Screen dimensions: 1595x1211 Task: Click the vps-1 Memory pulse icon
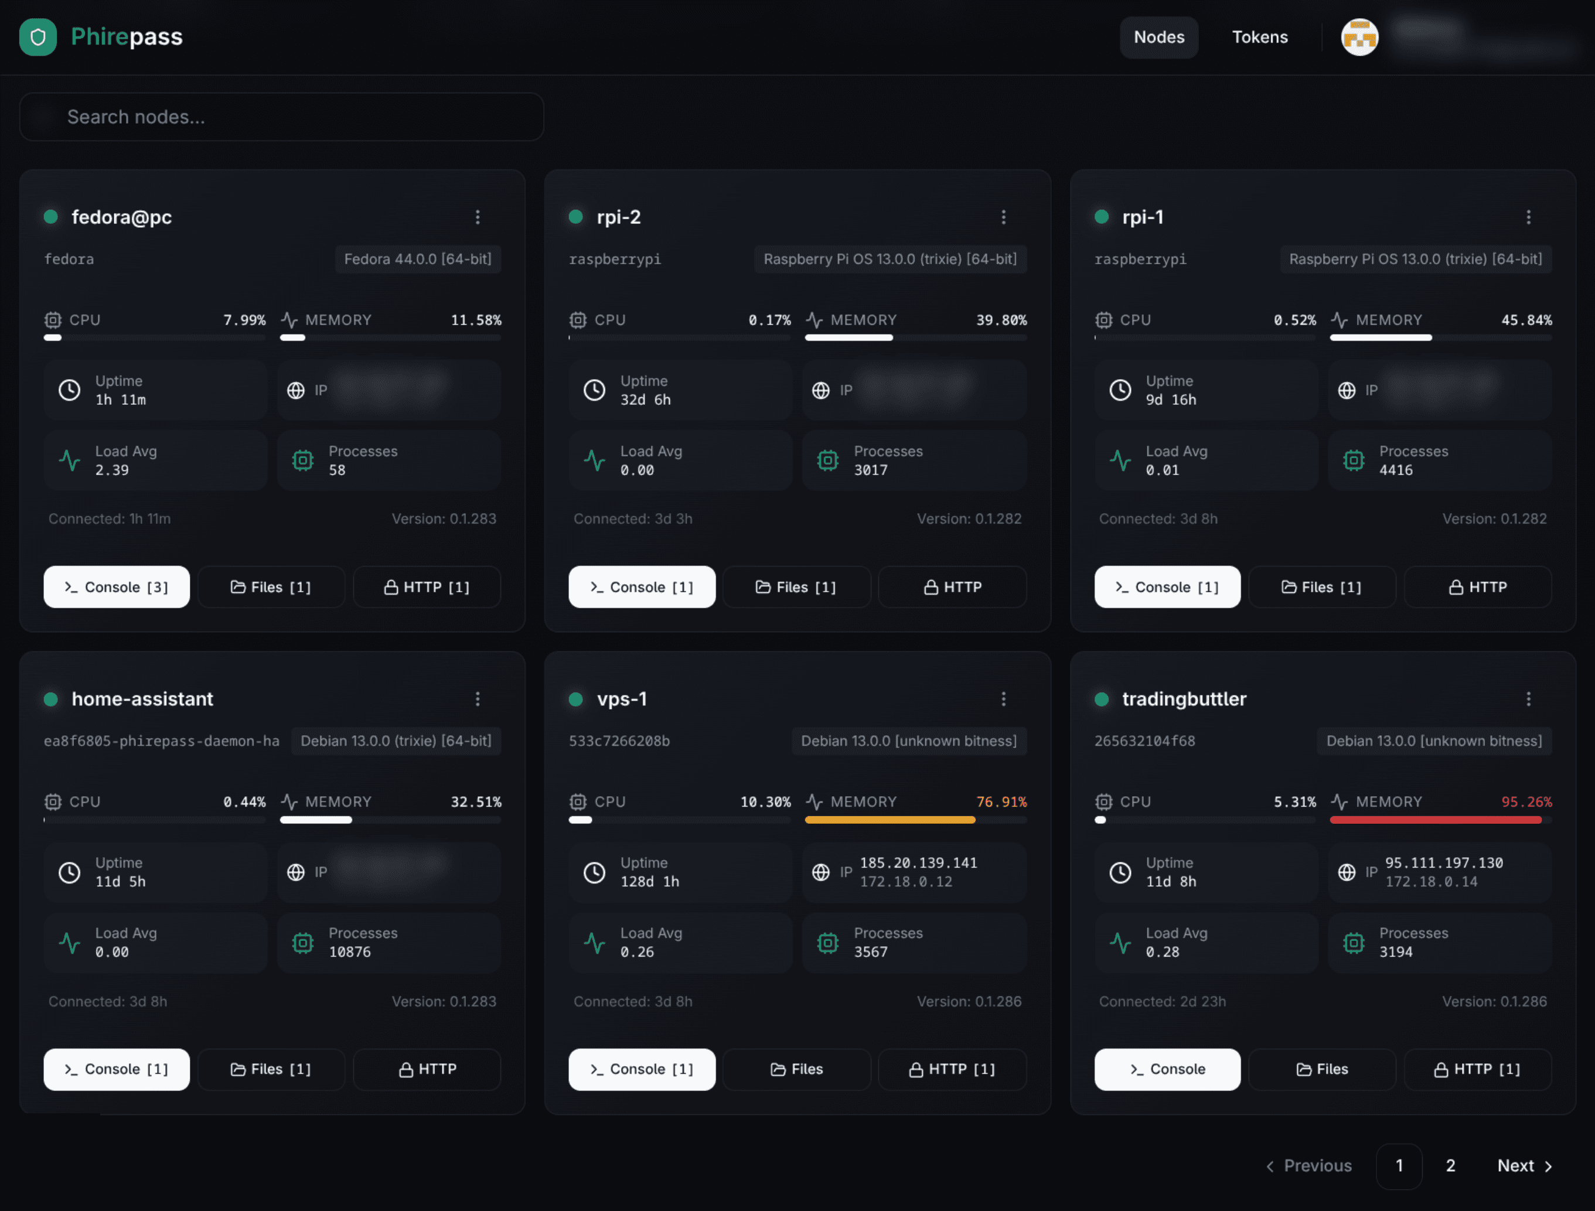click(x=814, y=801)
